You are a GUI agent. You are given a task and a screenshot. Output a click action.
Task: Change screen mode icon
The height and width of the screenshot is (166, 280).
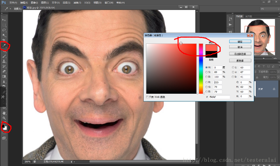(4, 138)
